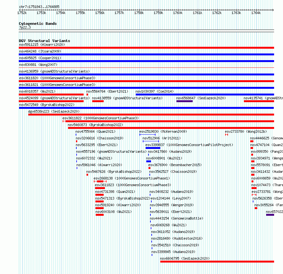Viewport: 283px width, 274px height.
Task: Click the nsv4755064 (Quan2021) label
Action: click(x=95, y=131)
